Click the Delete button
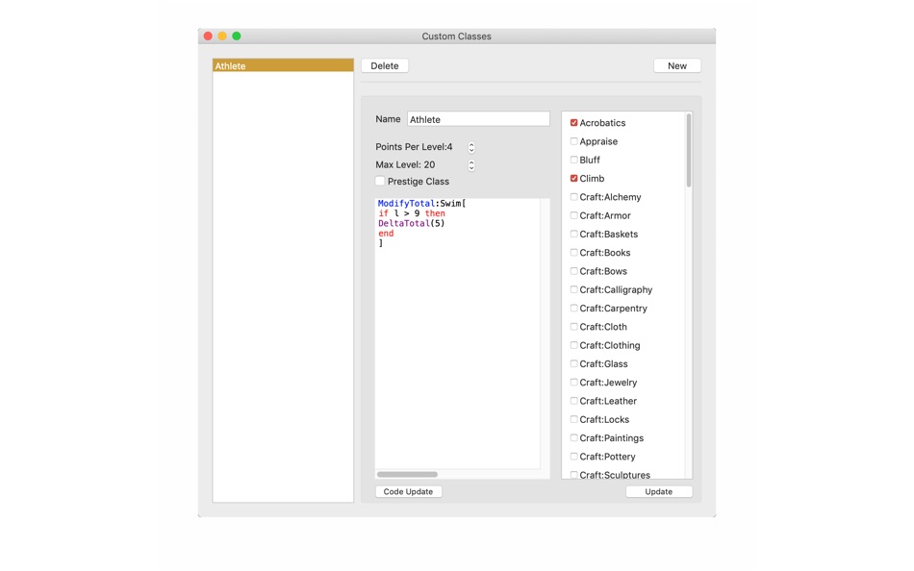The height and width of the screenshot is (571, 914). [385, 65]
